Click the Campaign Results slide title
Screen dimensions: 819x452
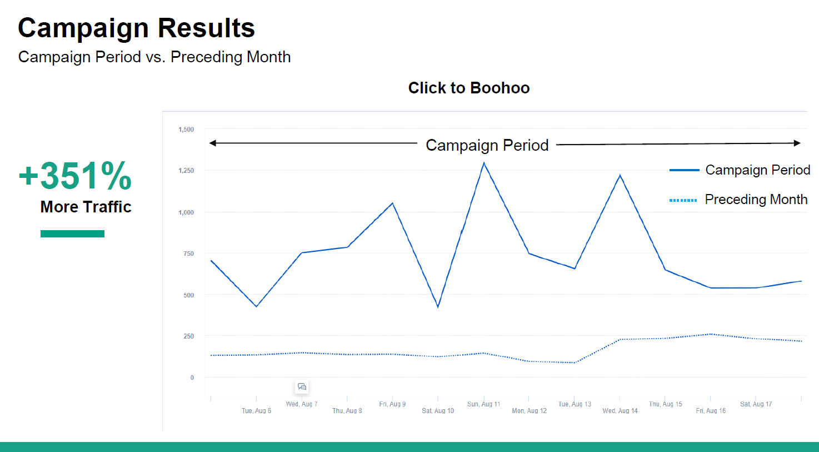click(x=136, y=28)
